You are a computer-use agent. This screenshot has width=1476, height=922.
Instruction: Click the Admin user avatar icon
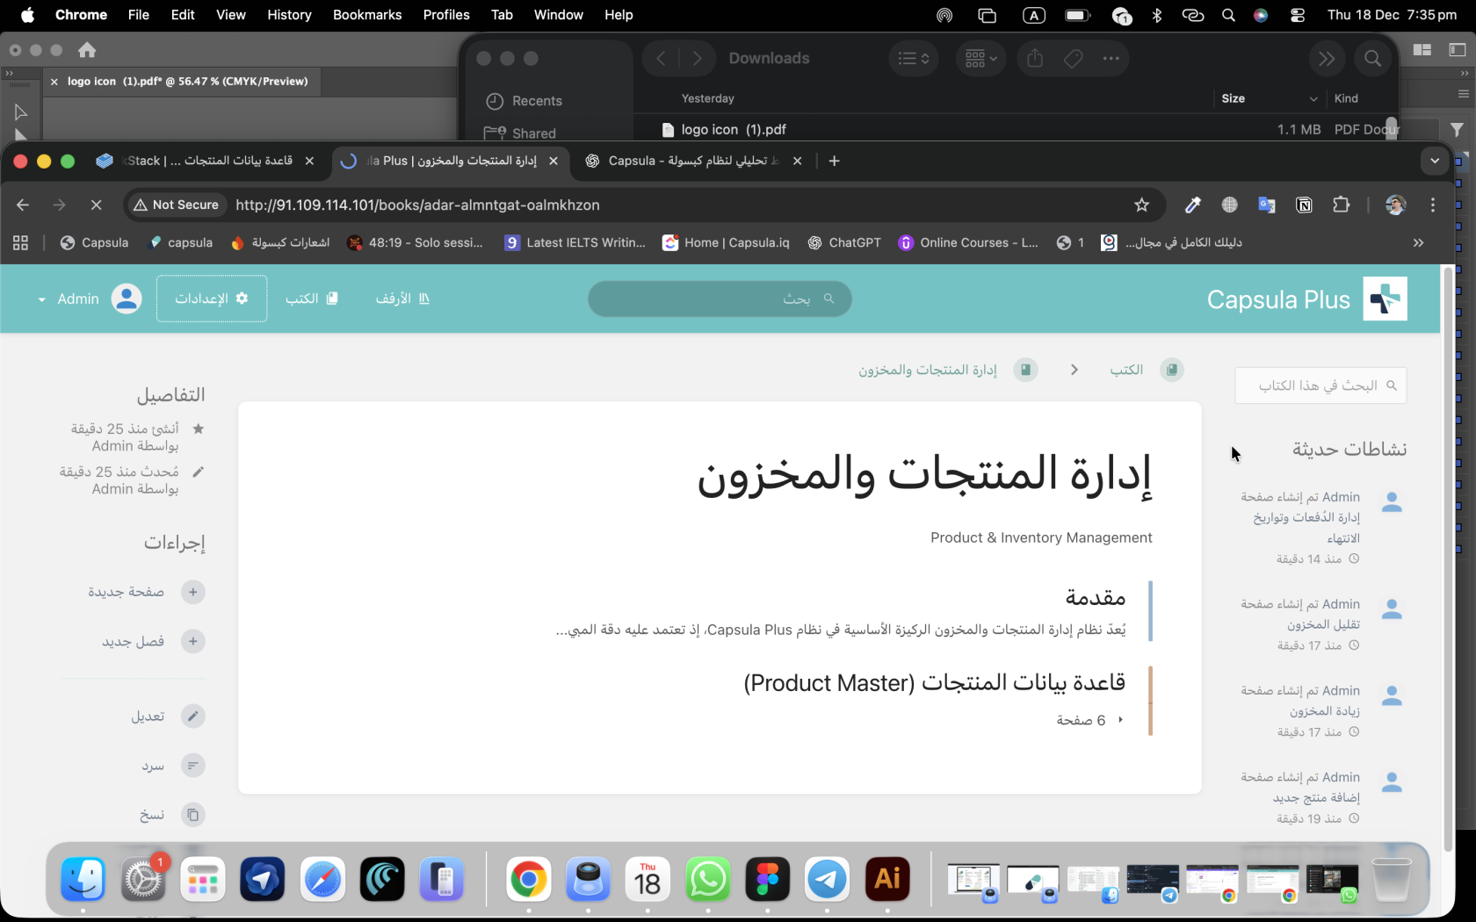pos(127,299)
